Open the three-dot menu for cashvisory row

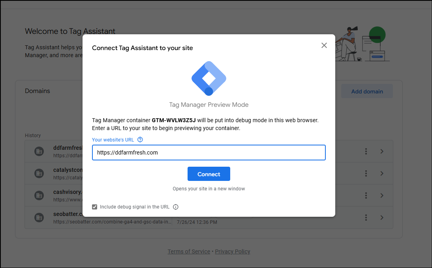(366, 195)
